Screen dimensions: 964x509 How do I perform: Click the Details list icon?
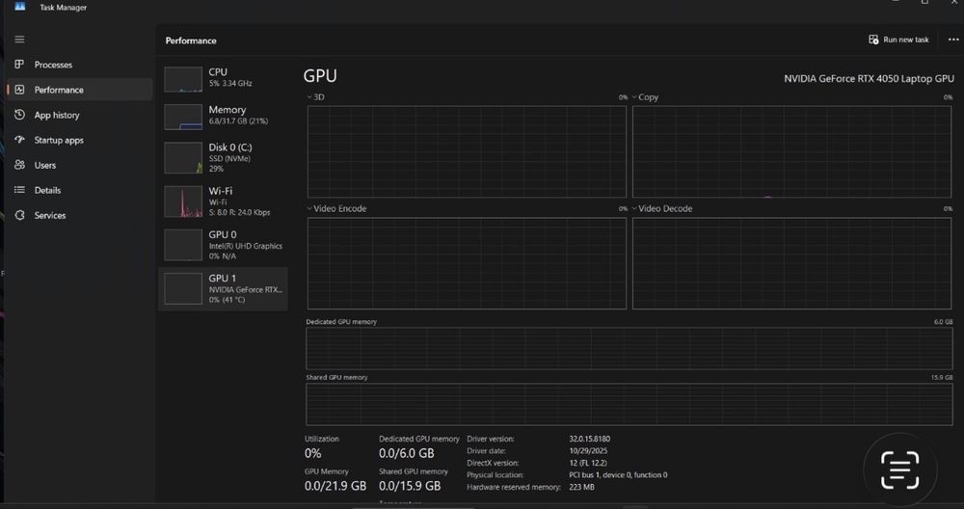point(19,190)
